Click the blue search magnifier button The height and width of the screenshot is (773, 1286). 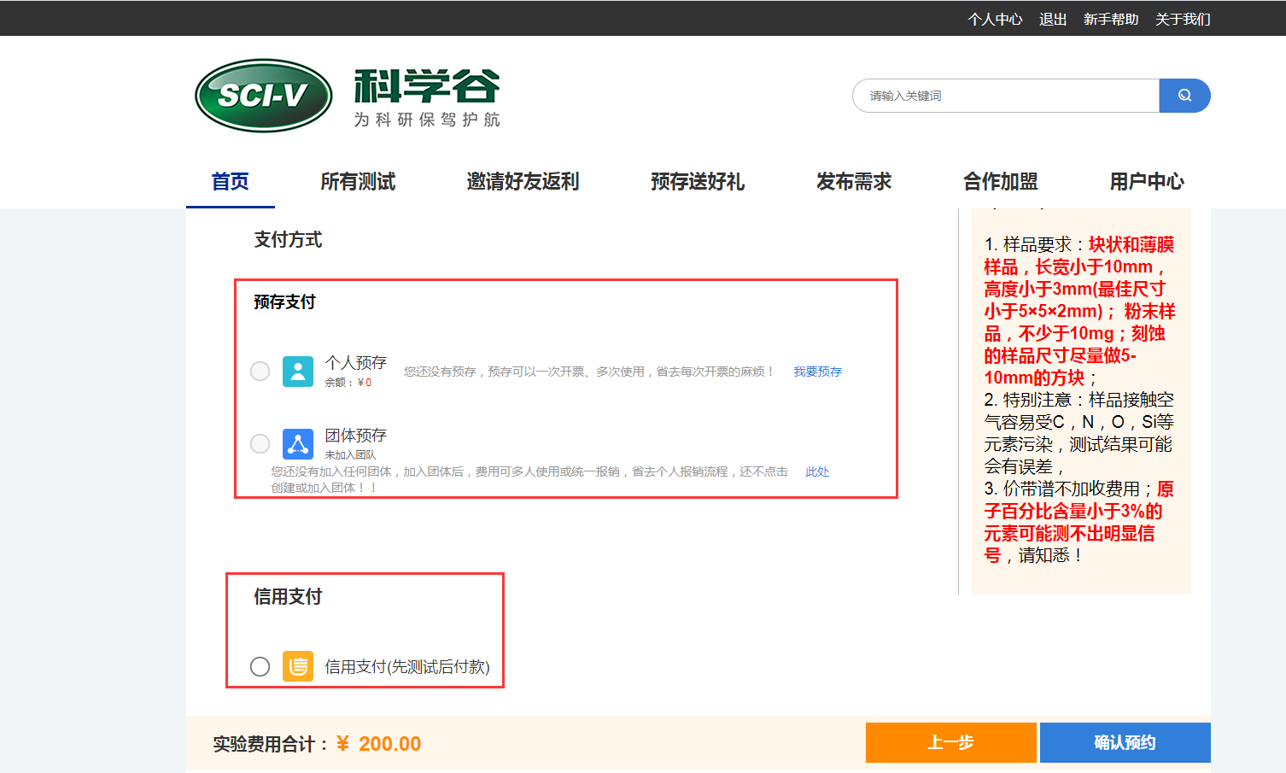(1184, 96)
